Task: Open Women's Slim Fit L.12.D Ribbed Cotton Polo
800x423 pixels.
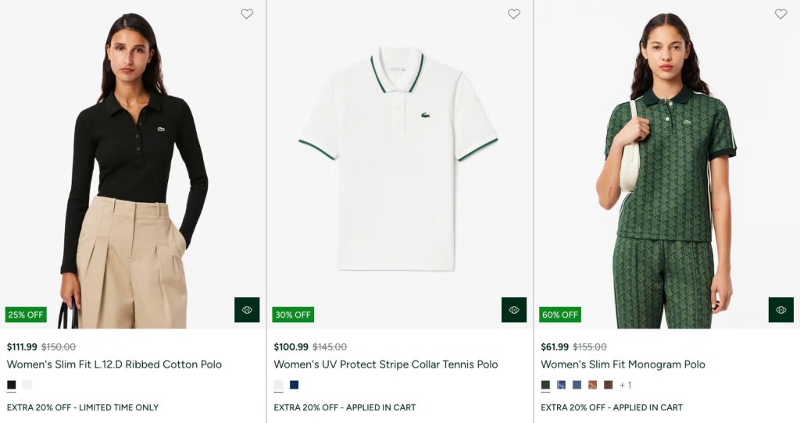Action: click(114, 364)
